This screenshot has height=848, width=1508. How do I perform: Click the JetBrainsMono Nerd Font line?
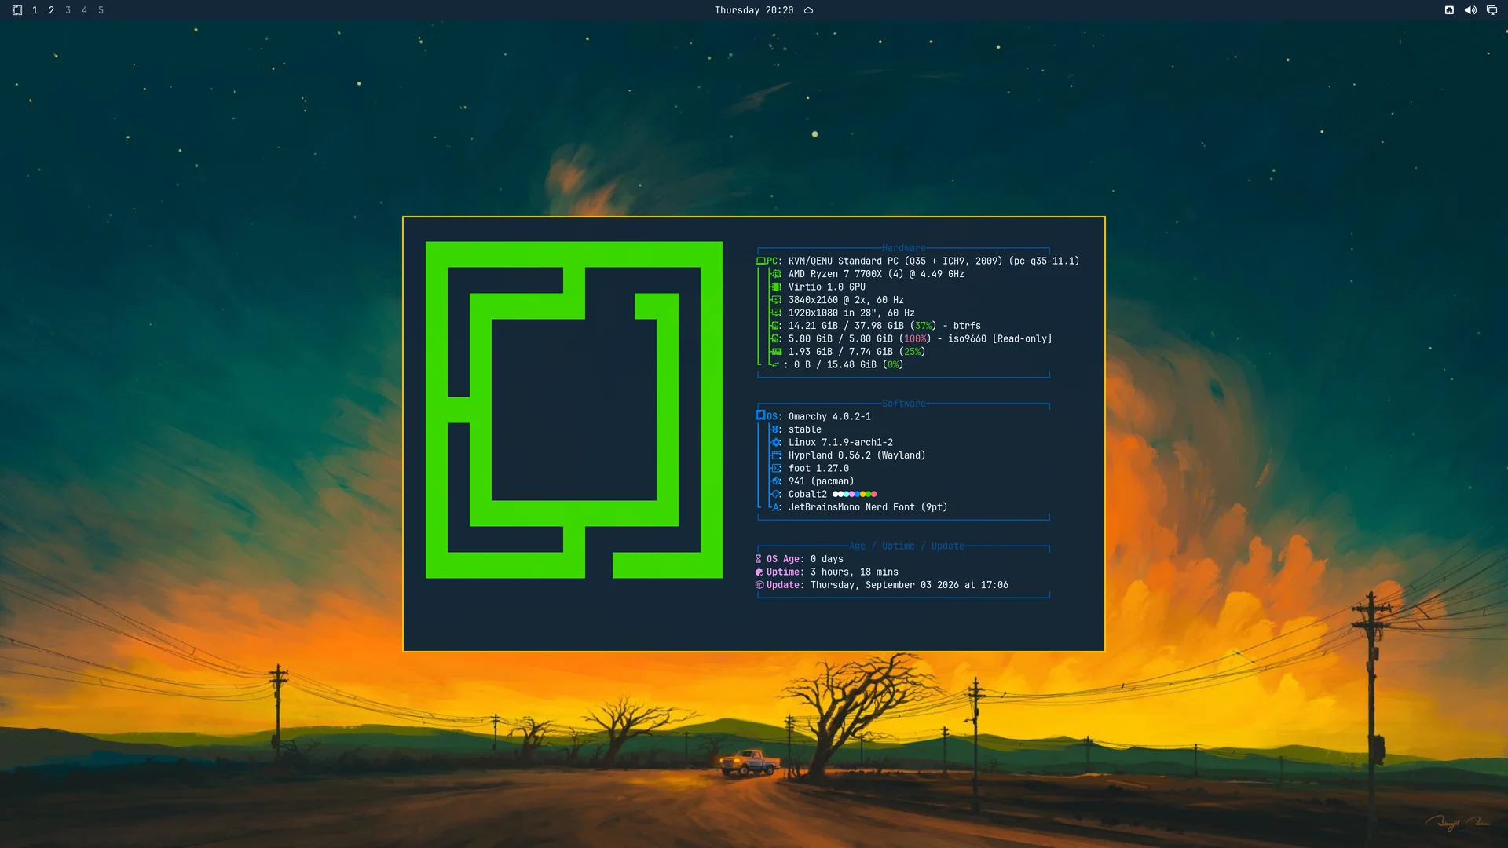[859, 507]
